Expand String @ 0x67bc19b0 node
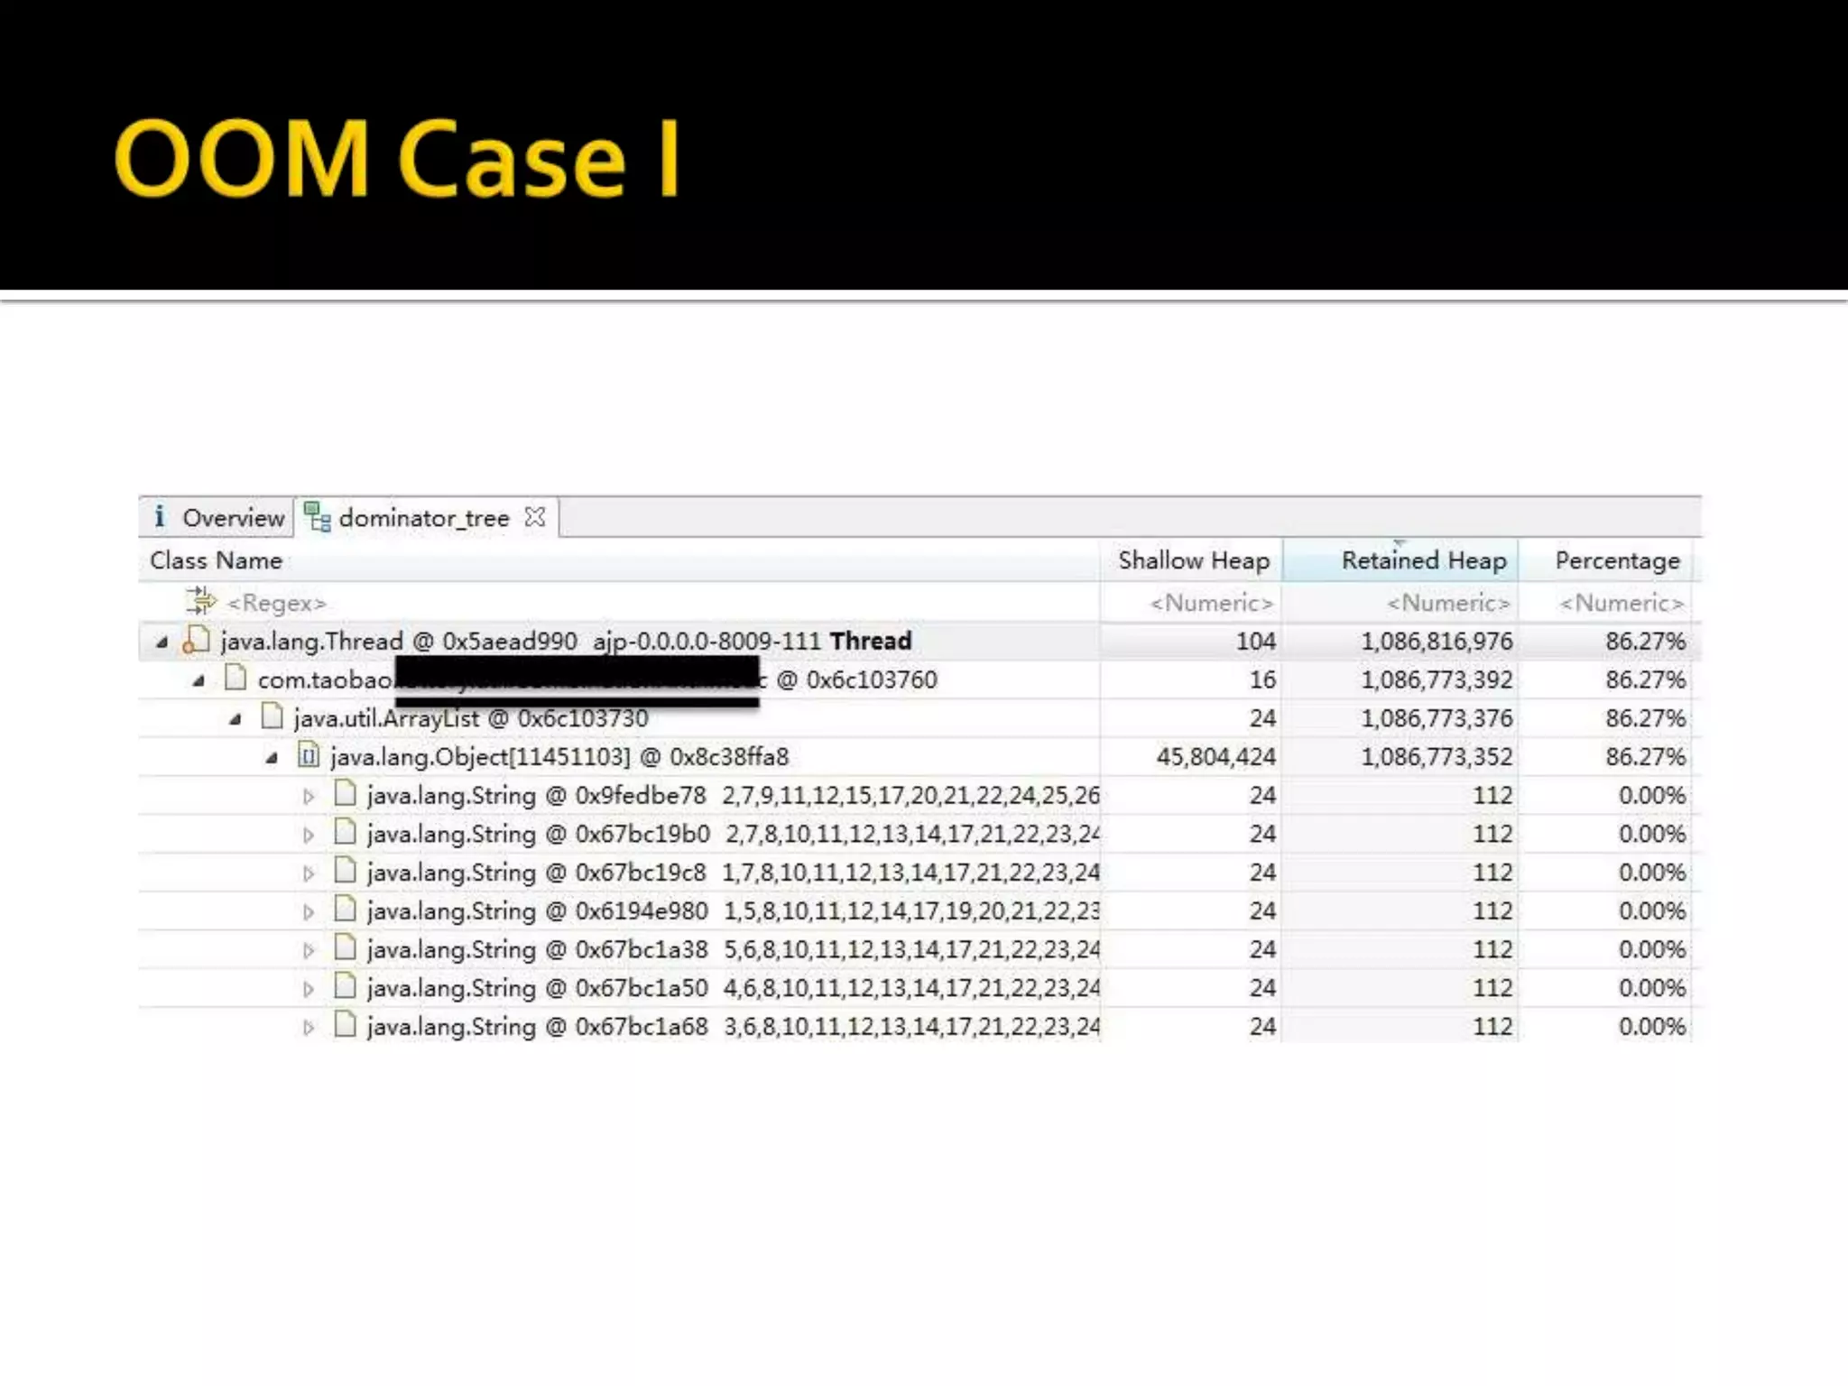 (309, 835)
